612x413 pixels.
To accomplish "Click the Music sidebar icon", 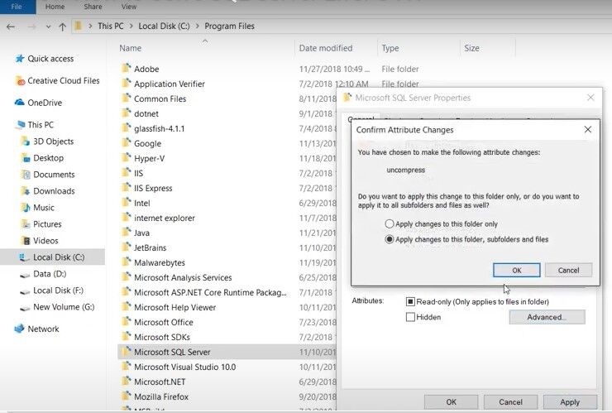I will coord(26,208).
